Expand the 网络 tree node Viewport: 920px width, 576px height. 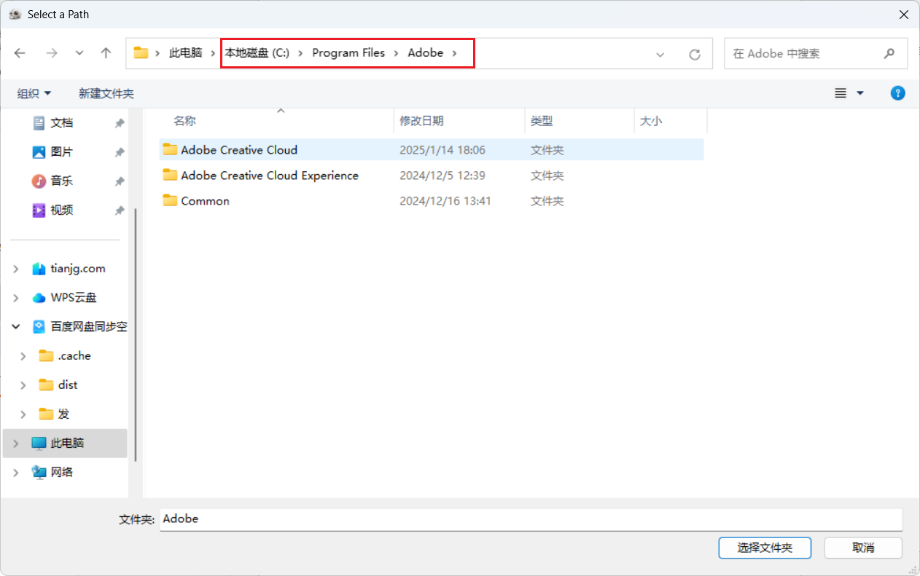(x=16, y=473)
